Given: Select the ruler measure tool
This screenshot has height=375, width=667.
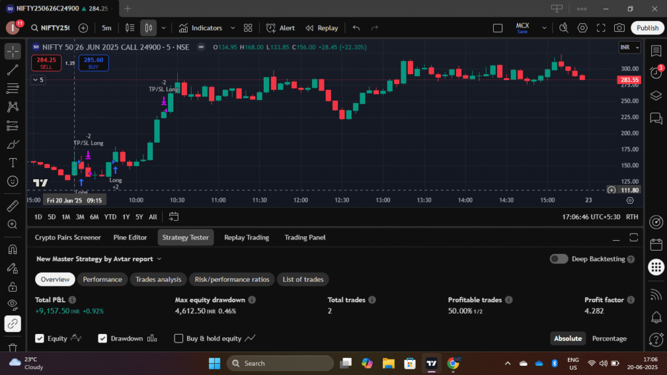Looking at the screenshot, I should coord(13,206).
